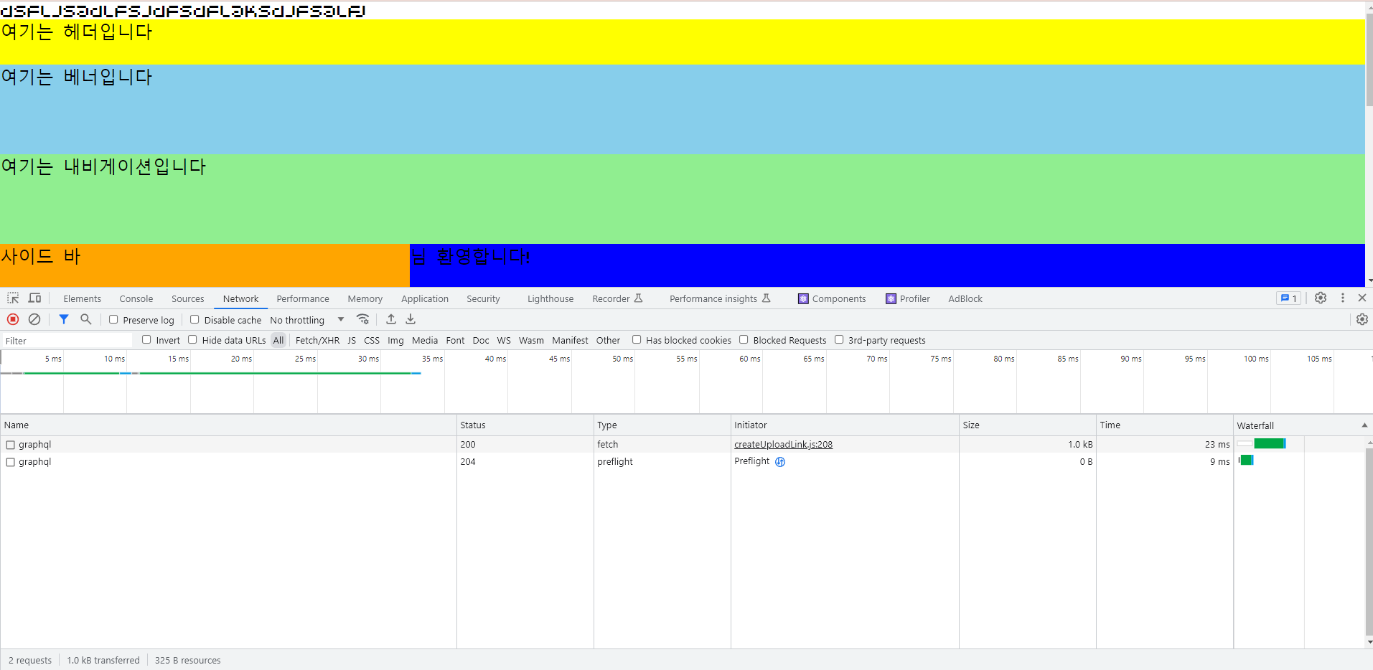Image resolution: width=1373 pixels, height=670 pixels.
Task: Enable Disable cache checkbox
Action: (x=195, y=320)
